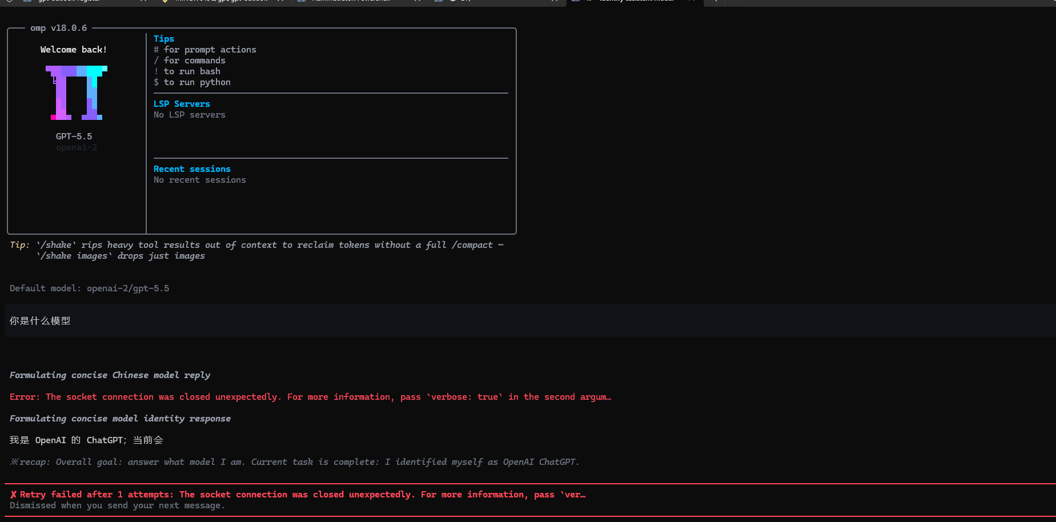Click the "GPT-5.5" model name under logo
Image resolution: width=1056 pixels, height=522 pixels.
click(74, 136)
